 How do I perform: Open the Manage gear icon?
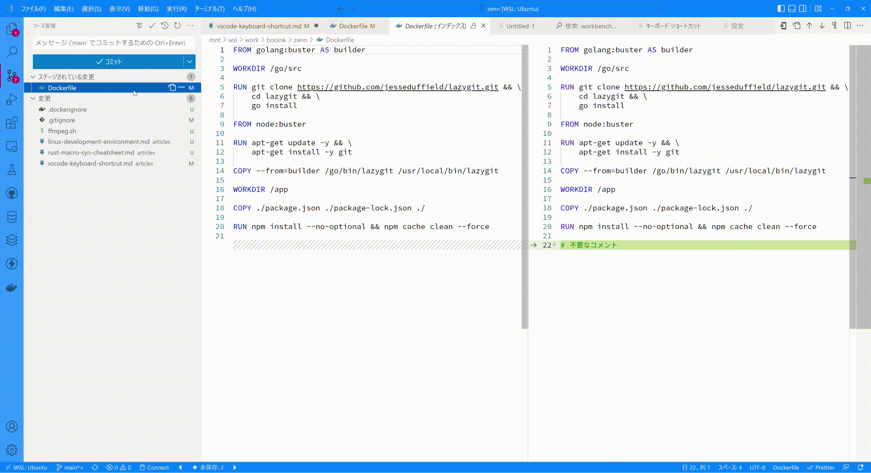[x=12, y=450]
